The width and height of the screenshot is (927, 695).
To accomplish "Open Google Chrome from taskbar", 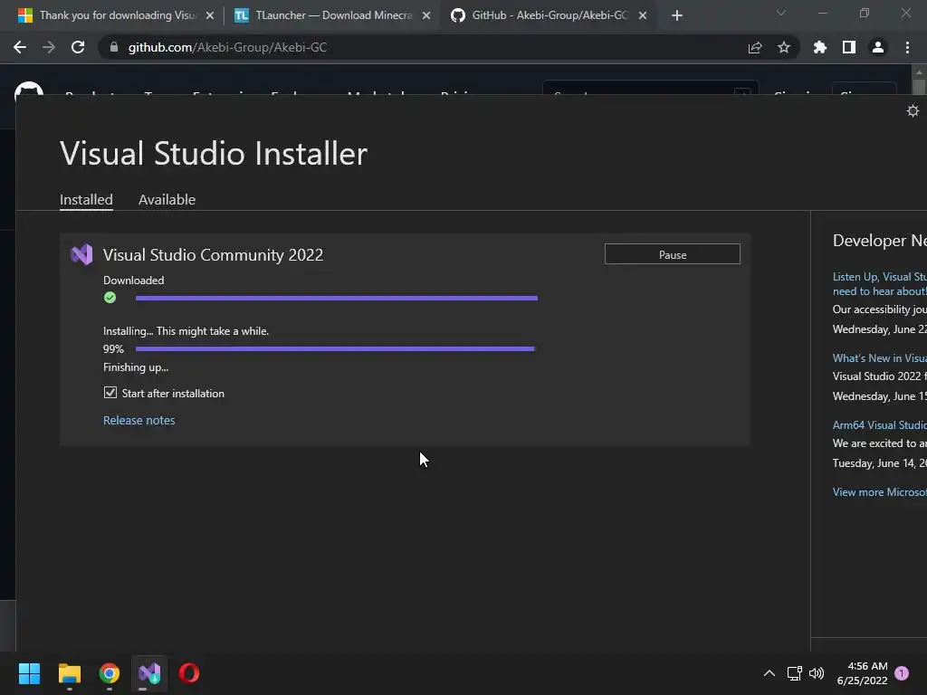I will coord(110,673).
